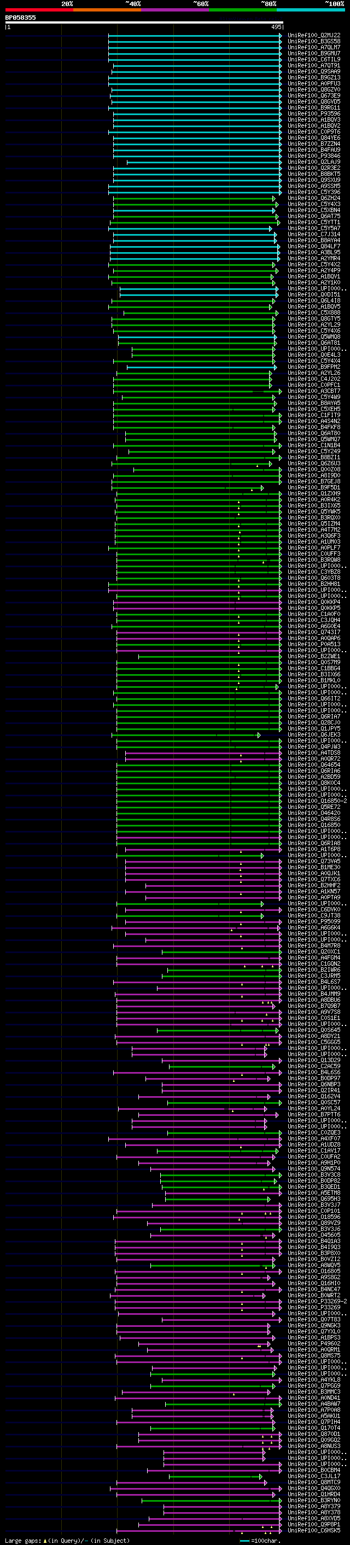Select the UniRef100_A8NUS3 hit label
The image size is (350, 1545).
[x=314, y=1445]
